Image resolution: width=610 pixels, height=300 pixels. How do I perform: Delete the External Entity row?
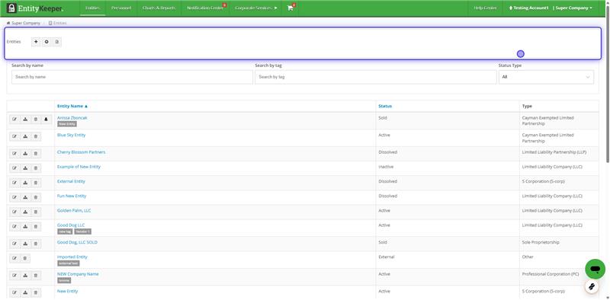(35, 183)
